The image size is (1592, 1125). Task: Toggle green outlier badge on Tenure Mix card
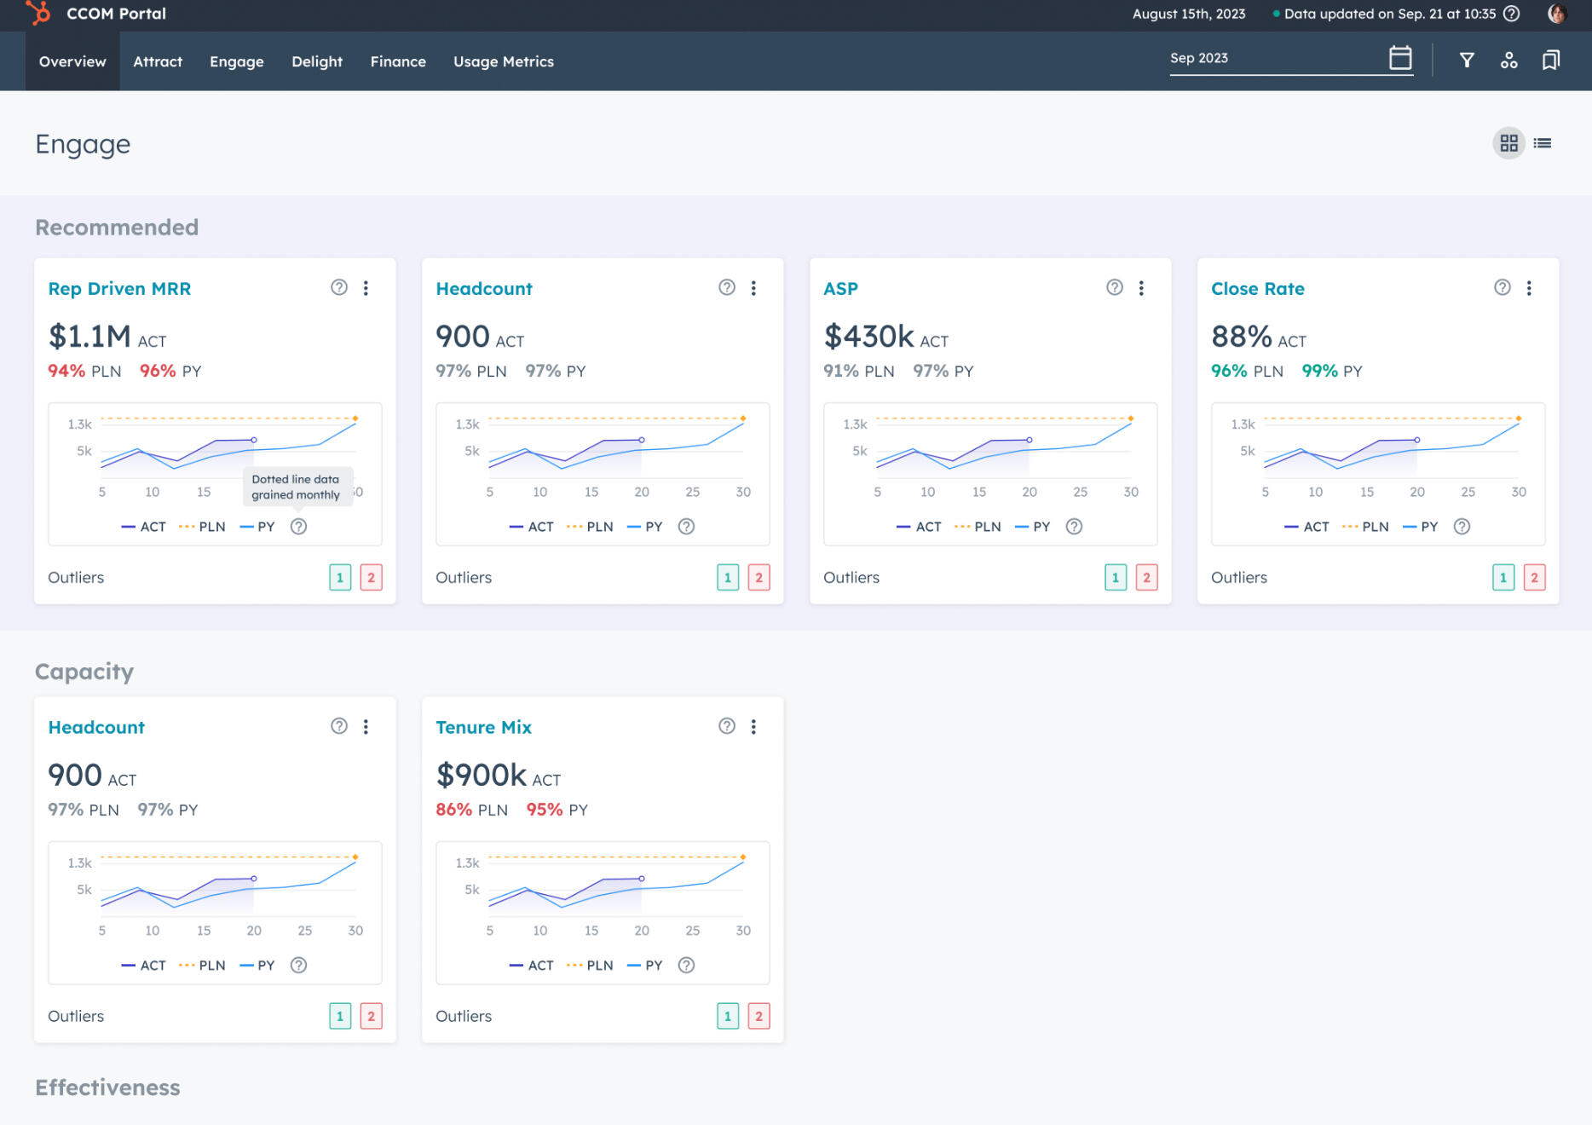click(727, 1016)
